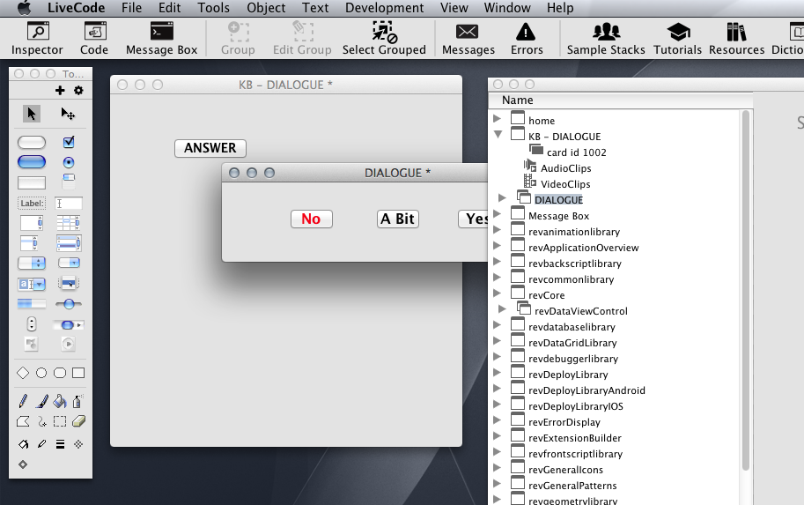Open the Errors toolbar item
The image size is (804, 505).
(527, 39)
